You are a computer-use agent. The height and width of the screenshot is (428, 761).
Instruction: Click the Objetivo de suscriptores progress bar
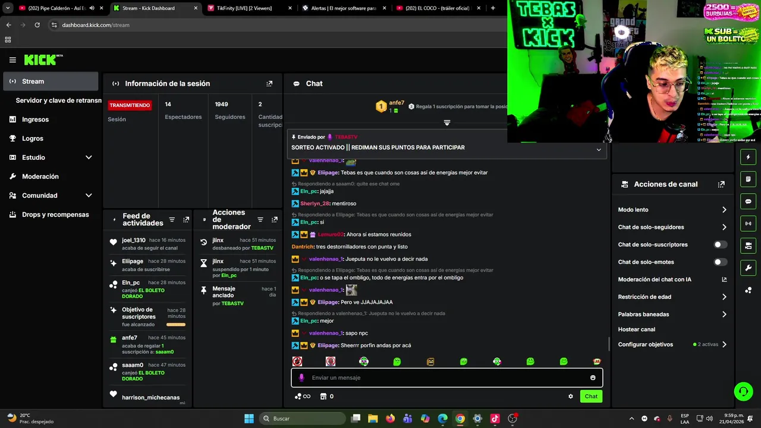176,325
